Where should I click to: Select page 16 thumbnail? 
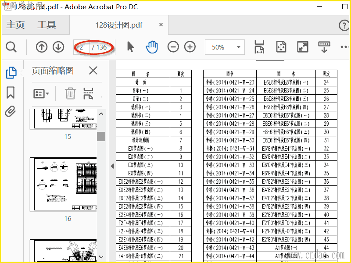tap(63, 184)
